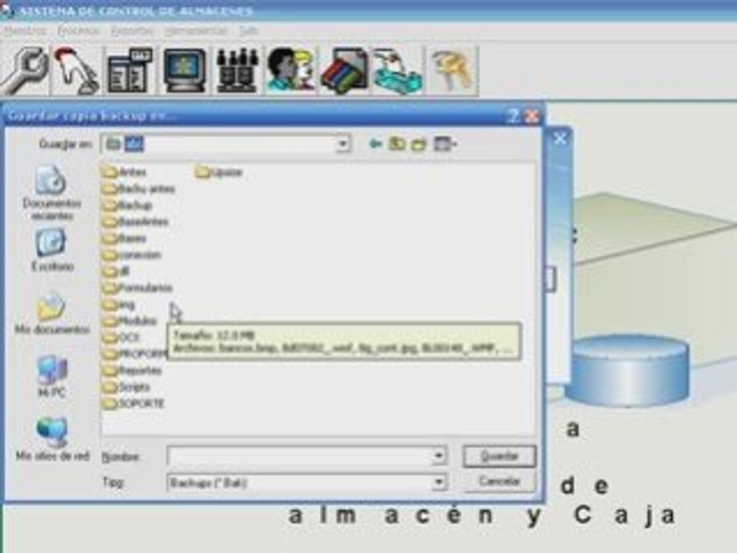Select the img folder
Image resolution: width=737 pixels, height=553 pixels.
[120, 305]
